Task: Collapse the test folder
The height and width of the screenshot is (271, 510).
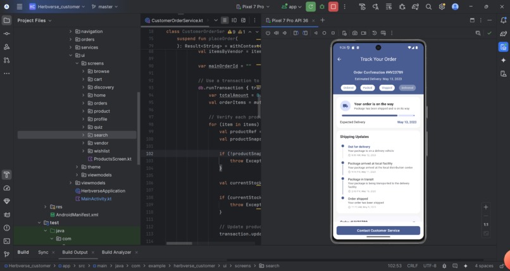Action: [39, 222]
